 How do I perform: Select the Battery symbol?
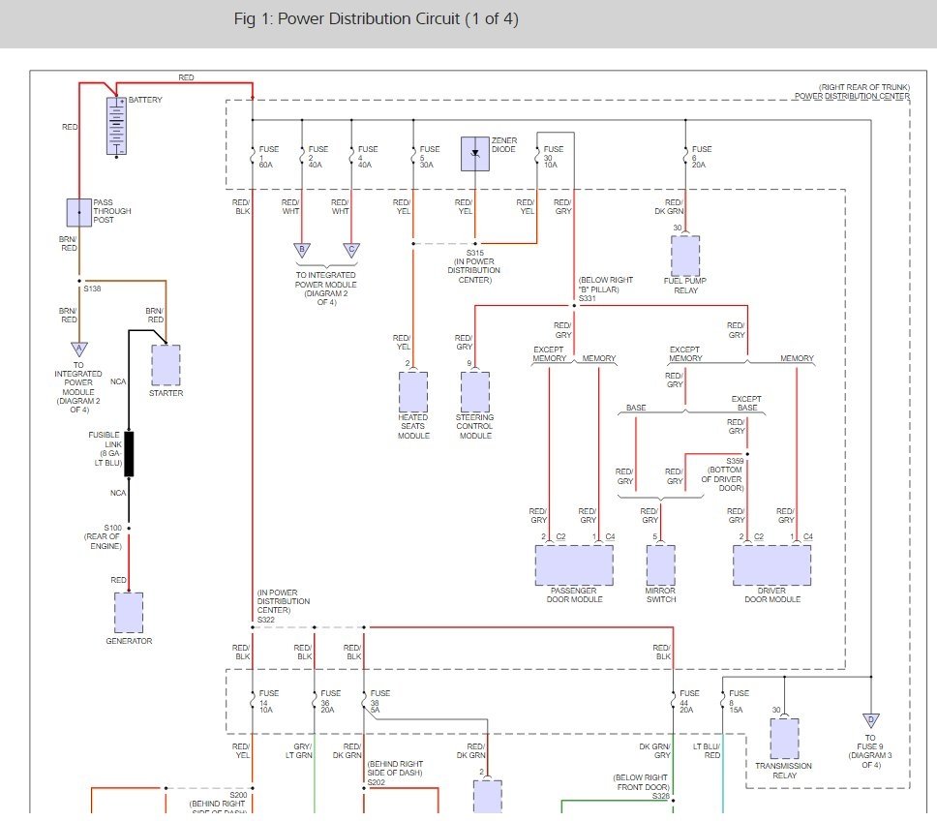116,126
